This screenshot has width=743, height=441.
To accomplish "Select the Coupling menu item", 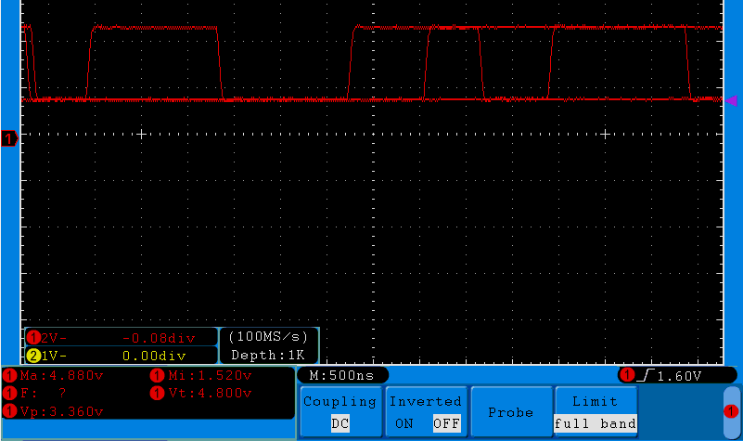I will pos(339,401).
